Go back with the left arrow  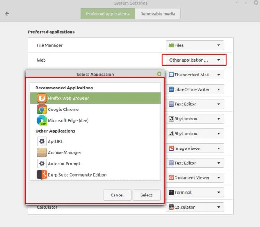coord(7,14)
